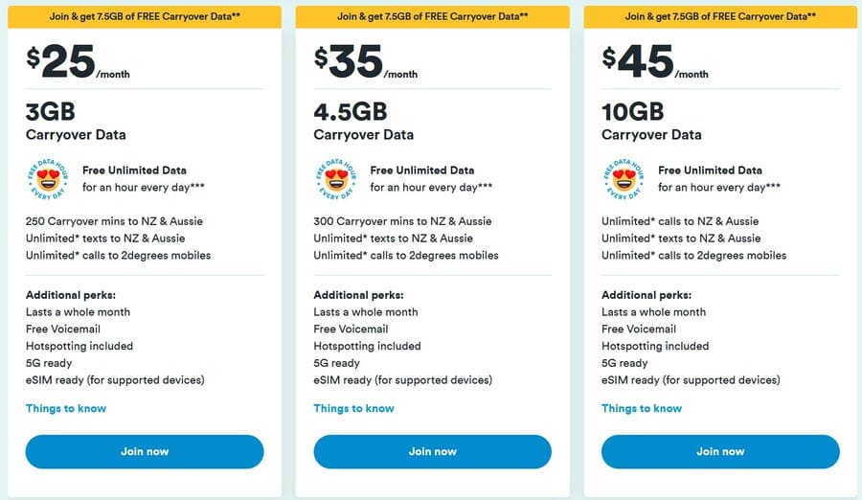Viewport: 862px width, 500px height.
Task: Open Things to know for 3GB plan
Action: [66, 408]
